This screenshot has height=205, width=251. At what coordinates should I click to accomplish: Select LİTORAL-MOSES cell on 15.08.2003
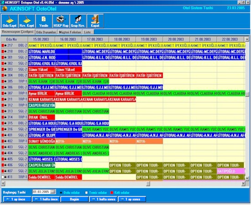pos(42,159)
